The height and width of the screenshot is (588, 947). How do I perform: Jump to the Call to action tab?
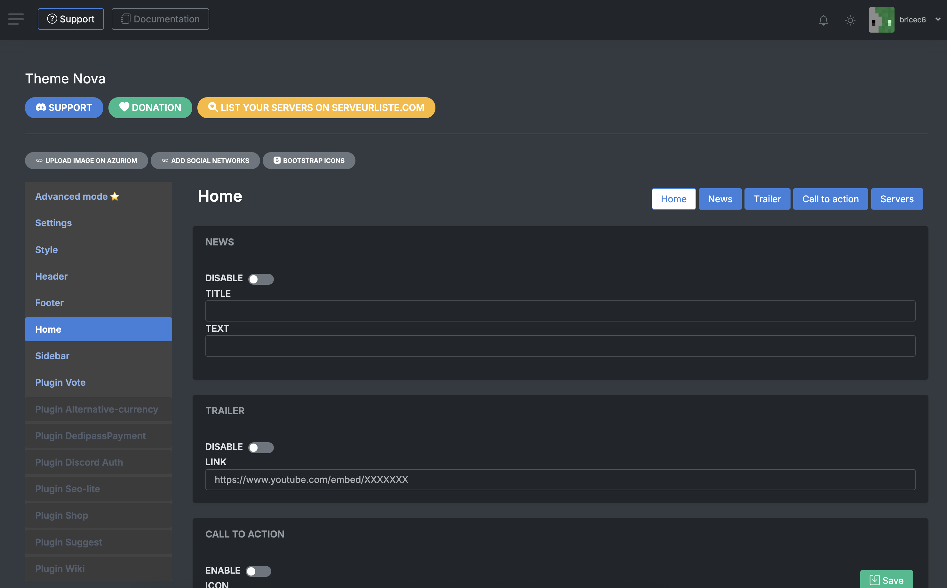(x=830, y=199)
